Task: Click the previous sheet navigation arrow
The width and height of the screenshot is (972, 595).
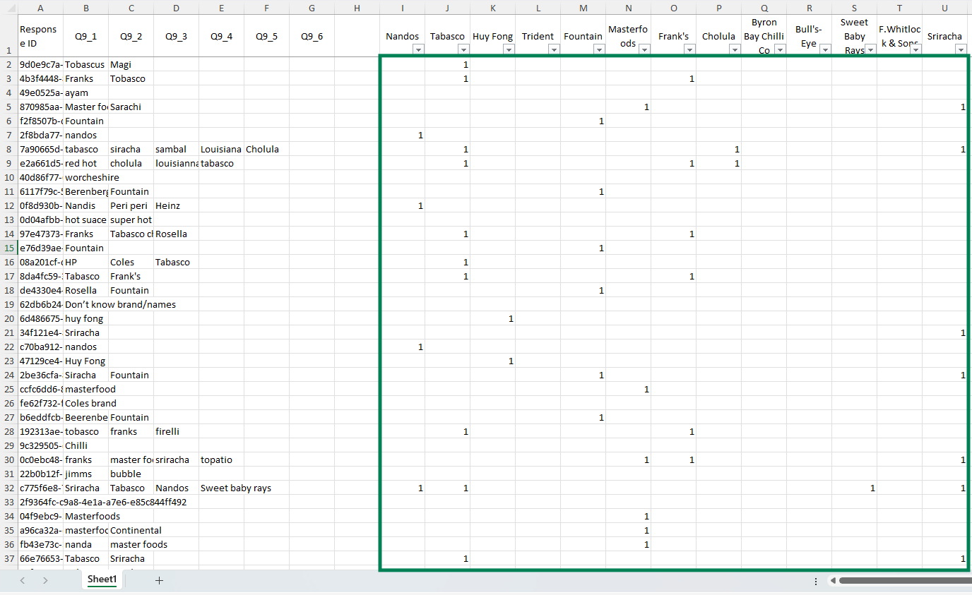Action: tap(23, 580)
